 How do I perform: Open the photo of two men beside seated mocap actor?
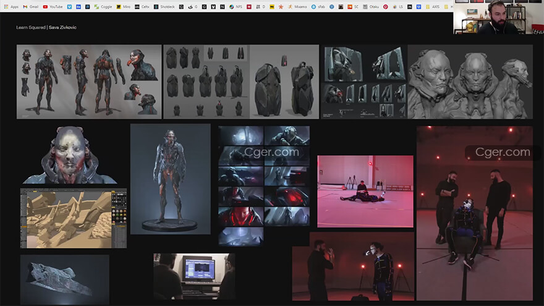click(475, 213)
